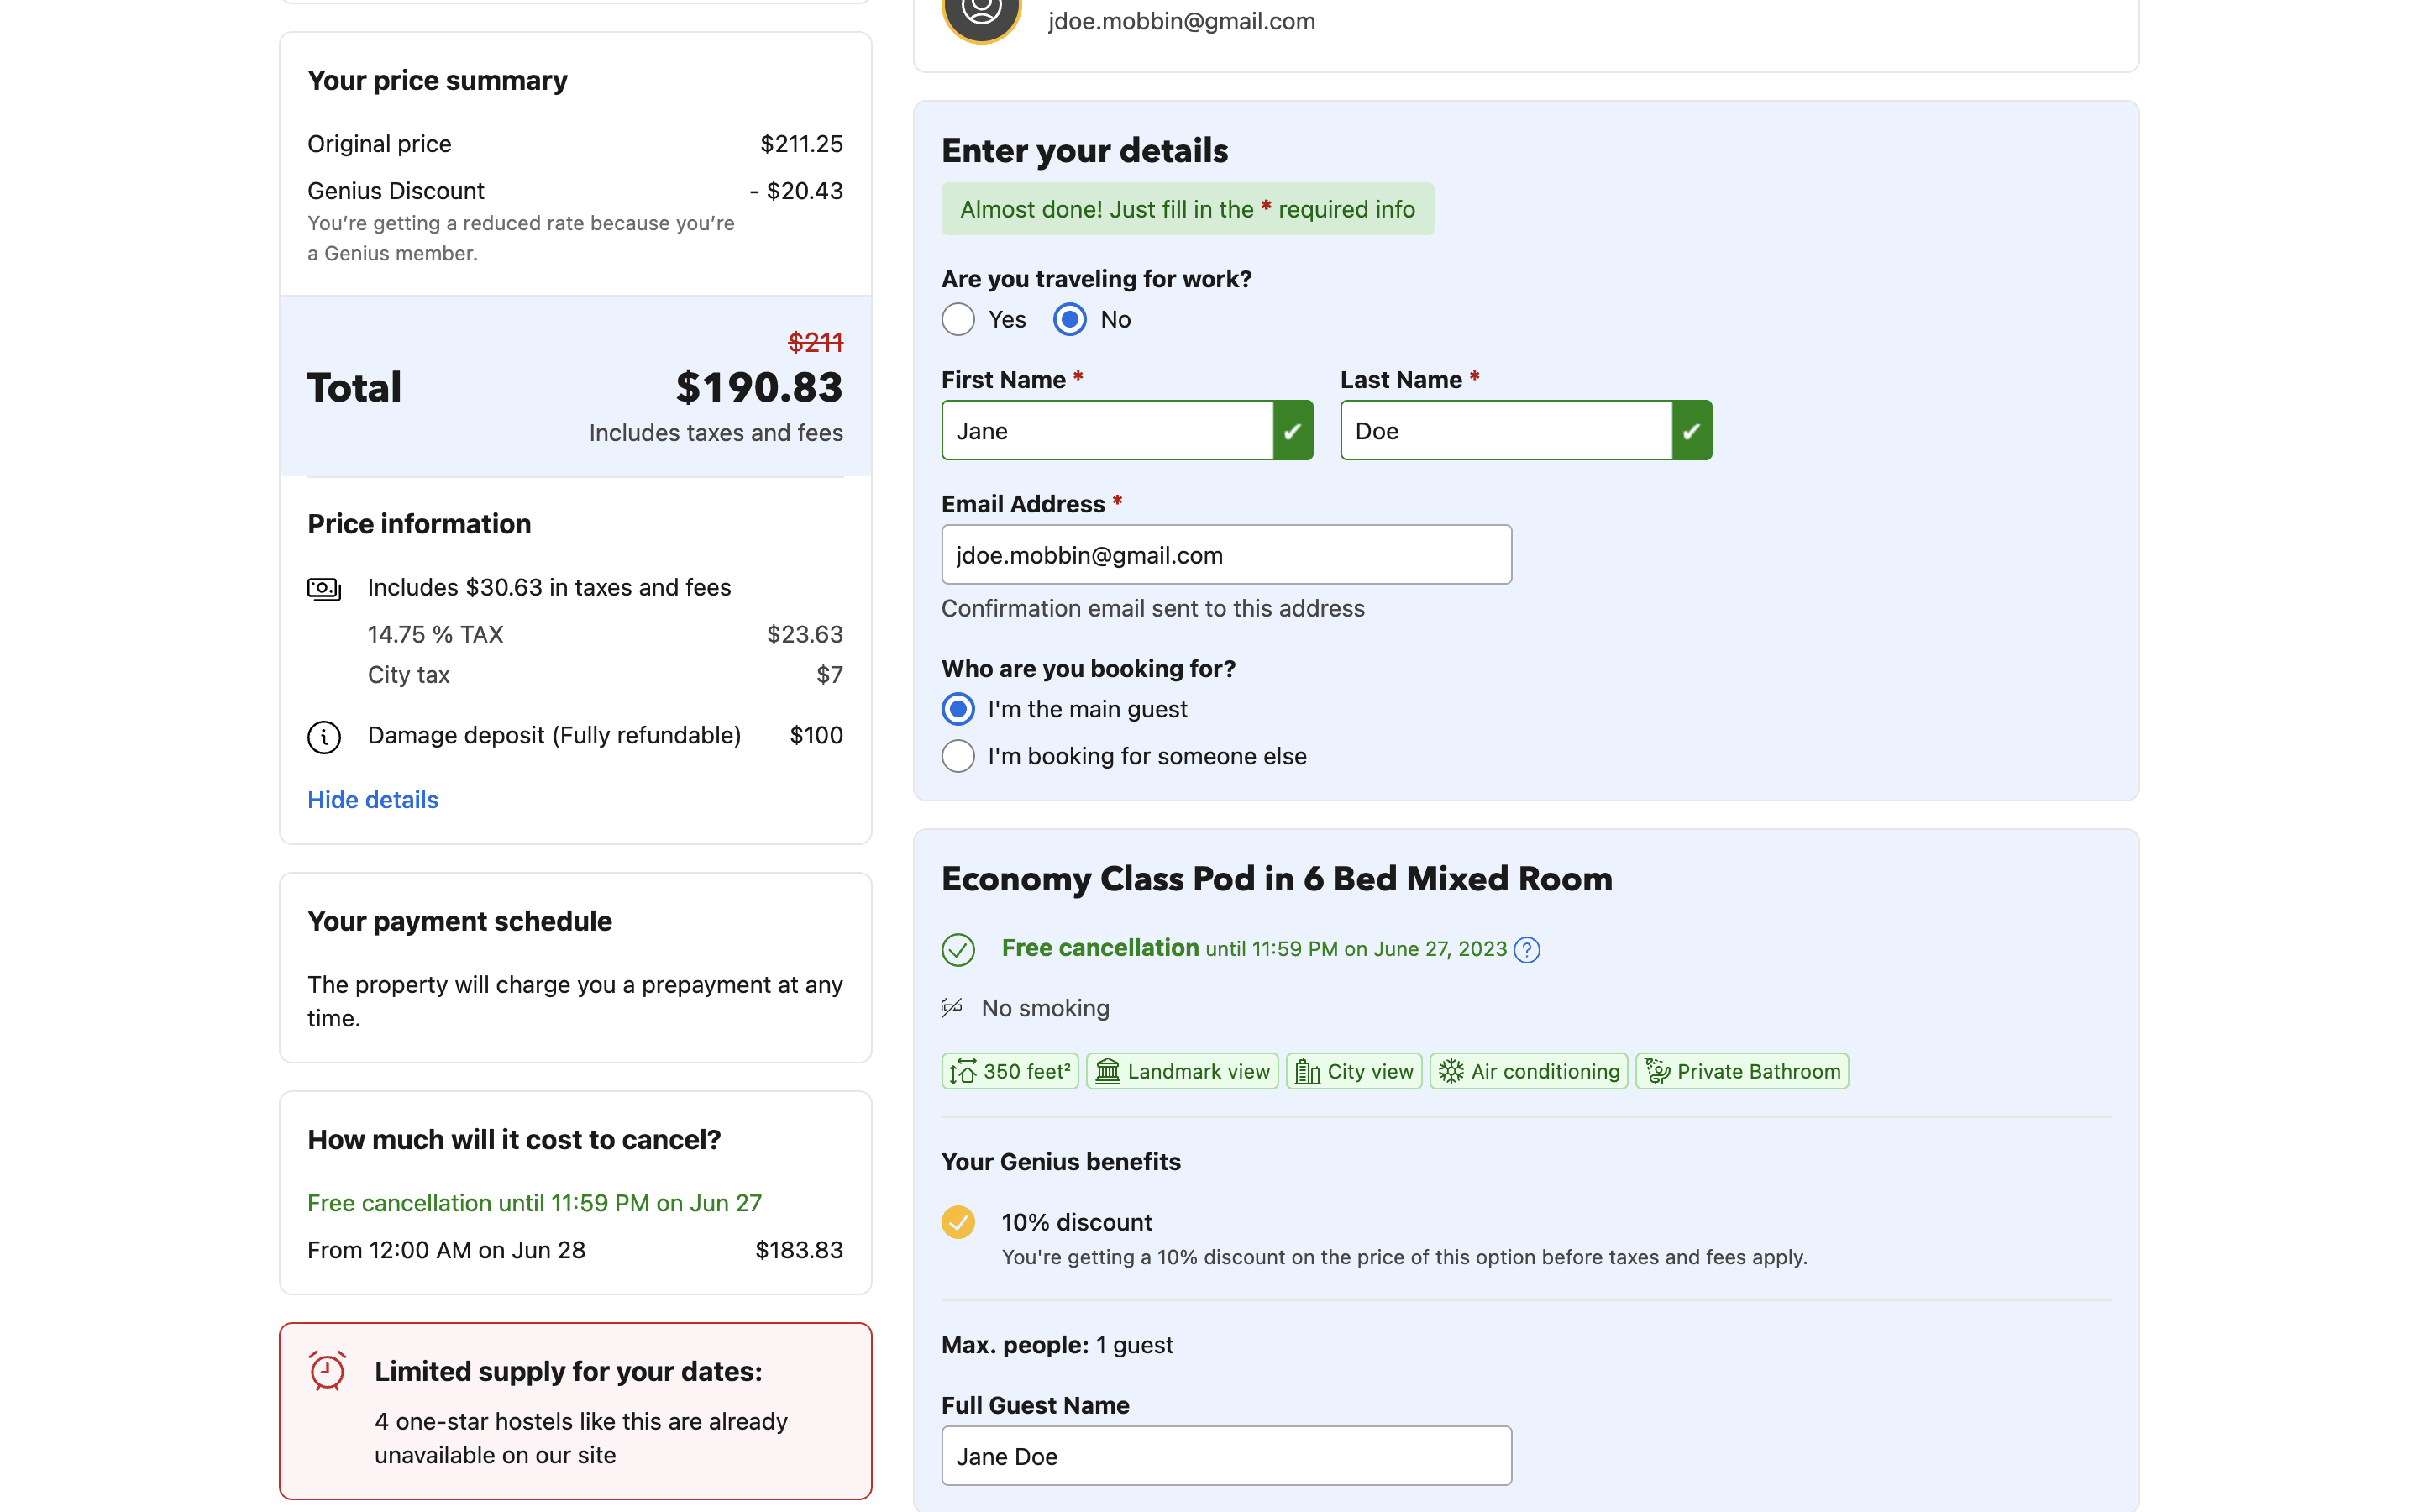Click the 350 feet² room size tag
Screen dimensions: 2419x1512
1010,1071
